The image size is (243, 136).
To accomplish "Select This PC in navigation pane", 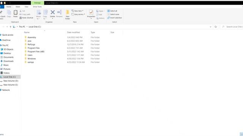I will pos(5,45).
